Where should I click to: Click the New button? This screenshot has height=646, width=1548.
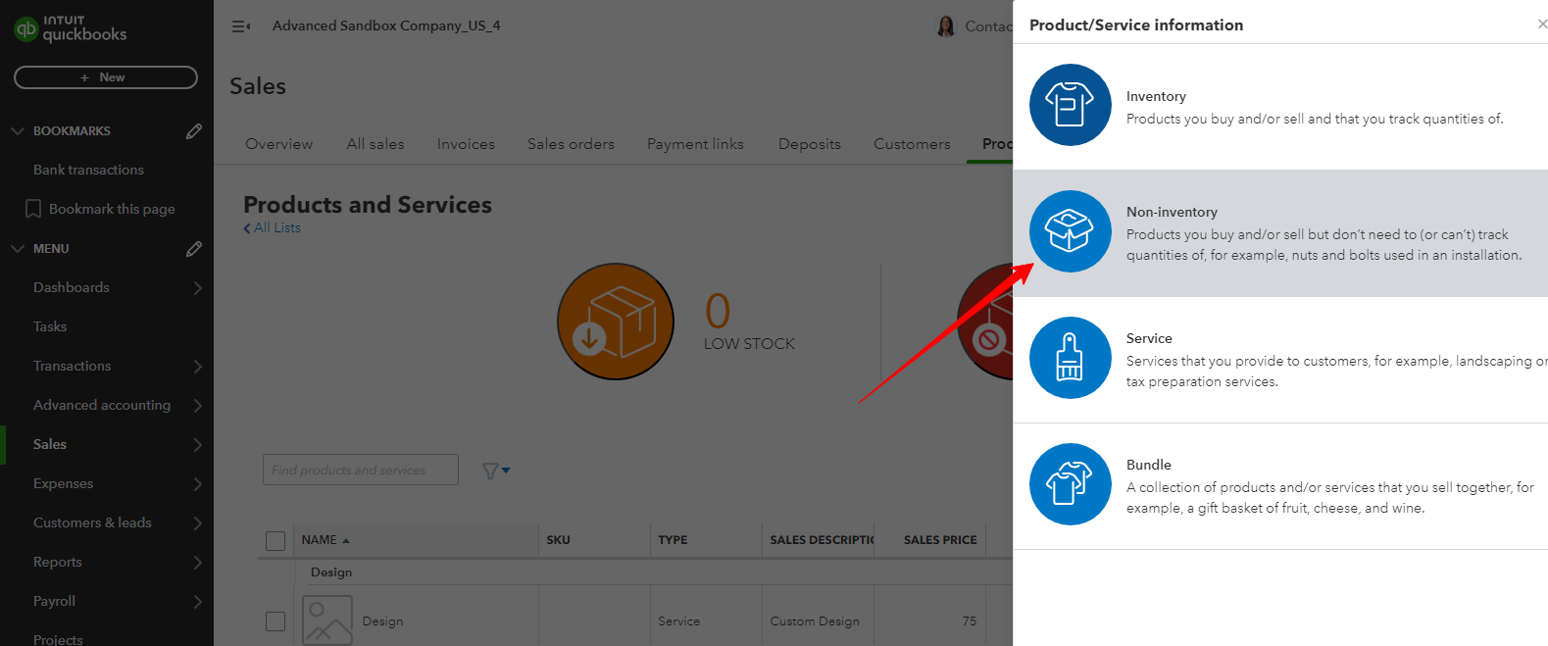click(x=106, y=77)
